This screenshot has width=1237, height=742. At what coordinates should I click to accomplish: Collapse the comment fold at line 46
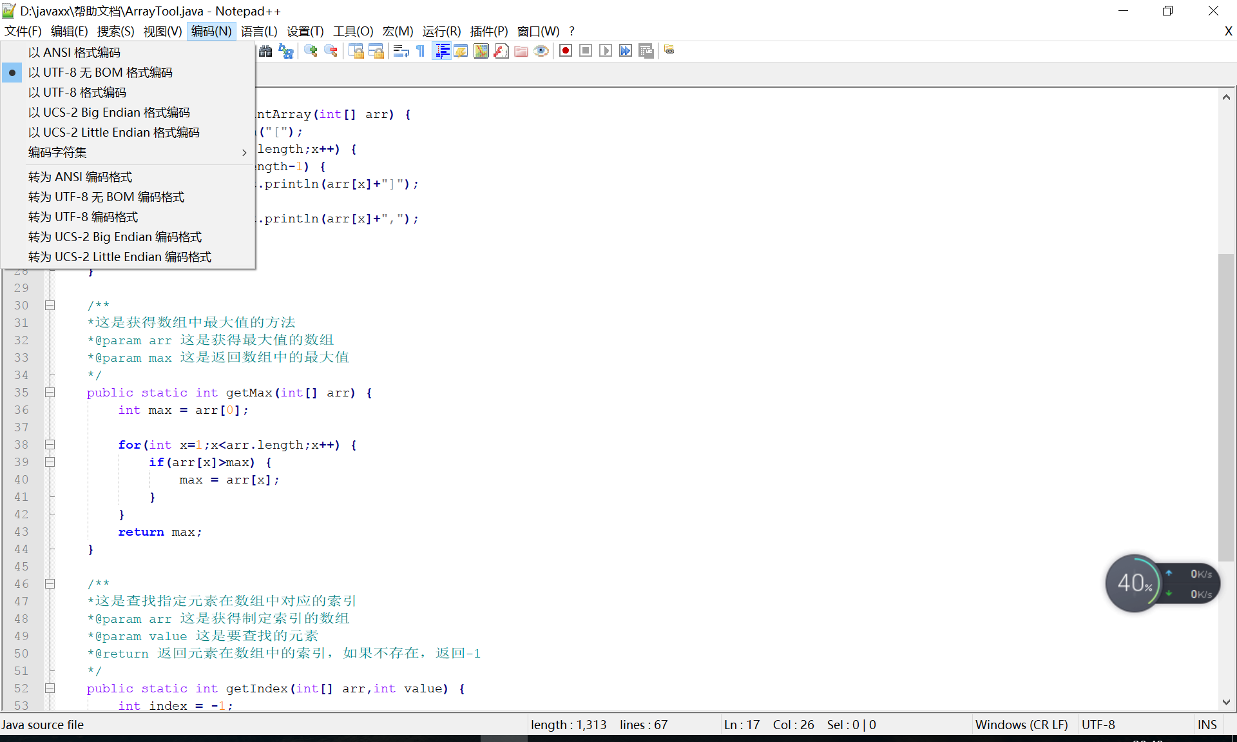(x=50, y=584)
